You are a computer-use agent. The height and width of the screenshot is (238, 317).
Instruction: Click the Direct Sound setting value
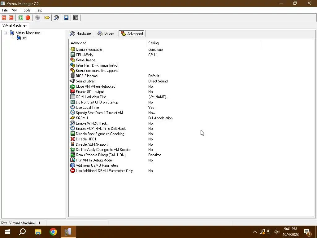point(158,81)
